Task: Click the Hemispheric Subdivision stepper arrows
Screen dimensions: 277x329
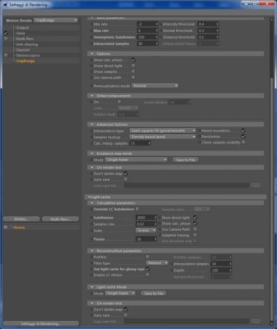Action: pos(157,37)
